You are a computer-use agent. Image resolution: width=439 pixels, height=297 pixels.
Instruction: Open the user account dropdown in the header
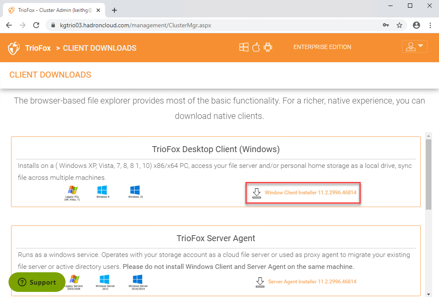(415, 46)
